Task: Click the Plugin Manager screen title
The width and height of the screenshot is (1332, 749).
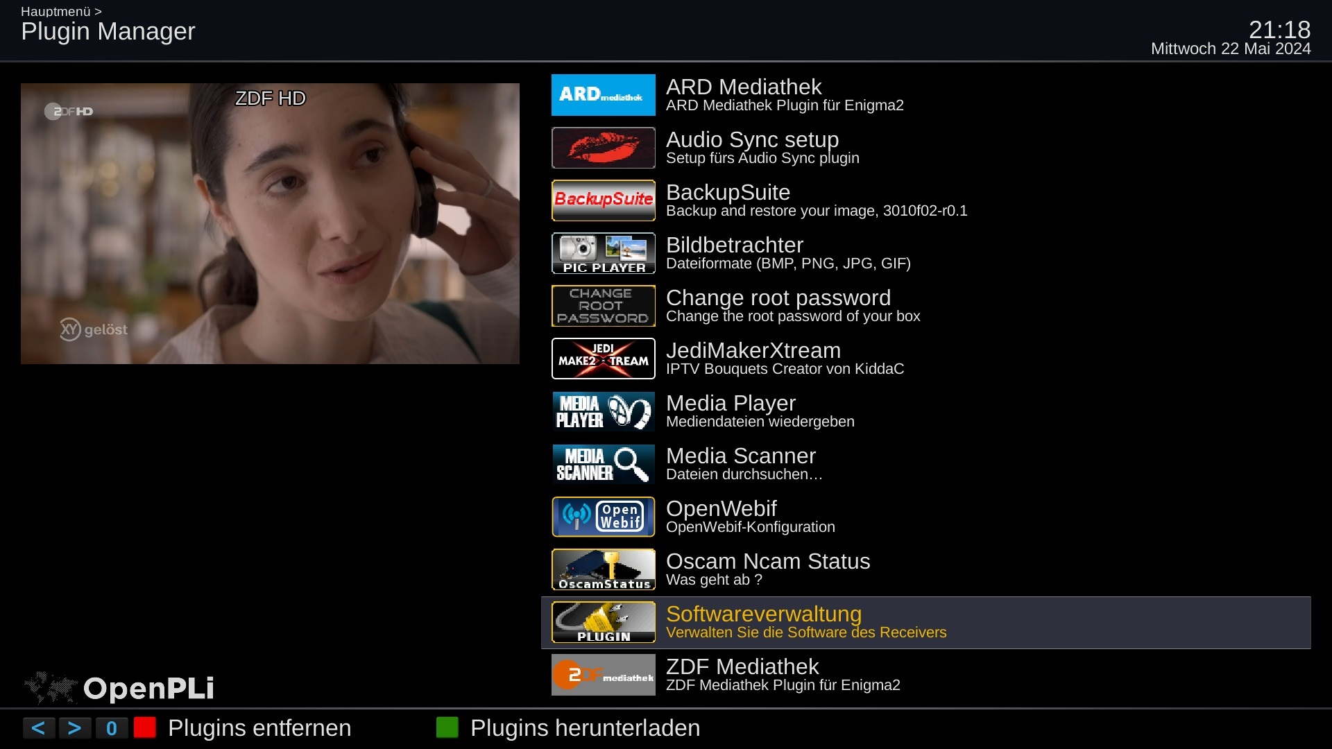Action: pos(108,31)
